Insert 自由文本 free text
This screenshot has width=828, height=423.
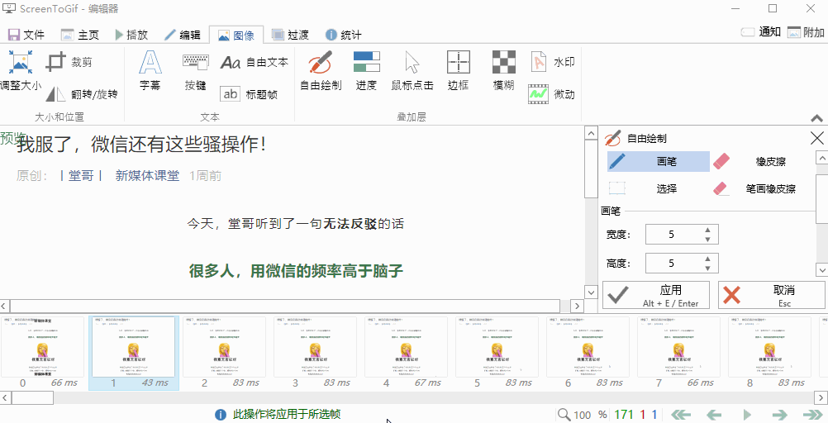click(x=255, y=62)
